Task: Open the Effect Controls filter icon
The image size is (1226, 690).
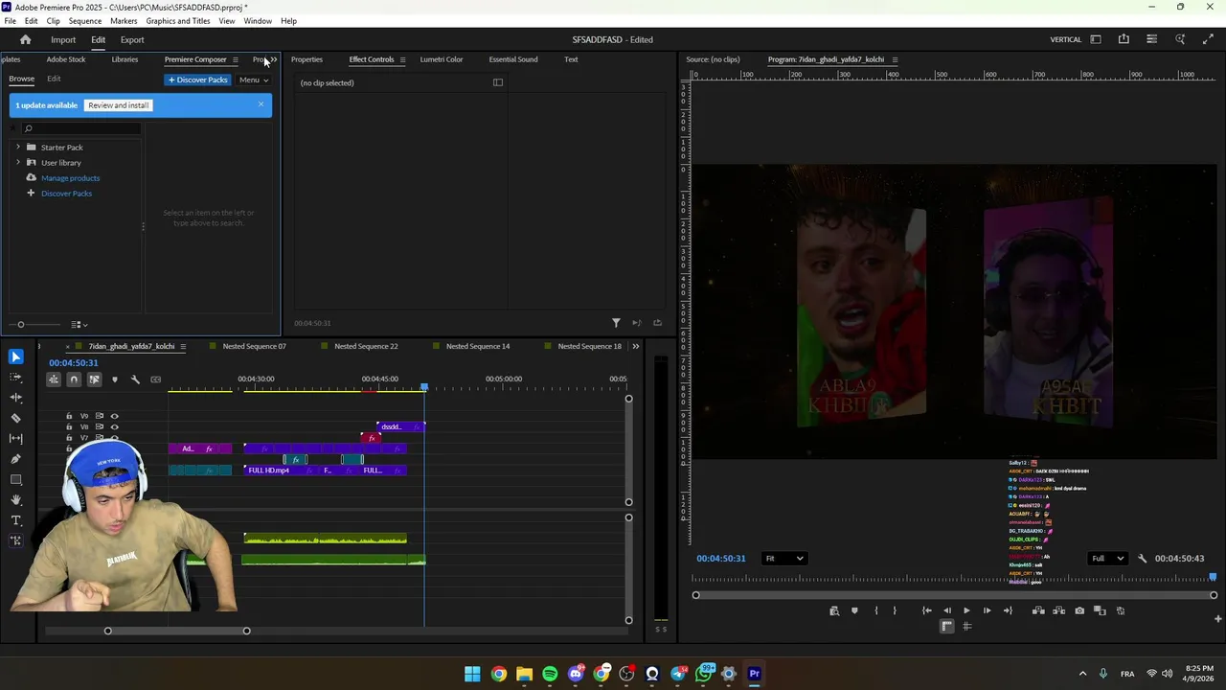Action: point(616,323)
